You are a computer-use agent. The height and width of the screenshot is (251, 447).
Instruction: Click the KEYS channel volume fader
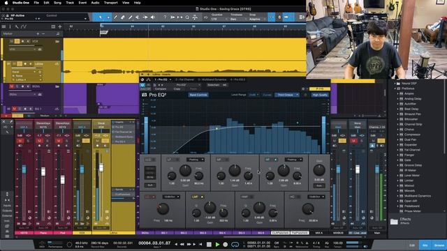click(24, 169)
